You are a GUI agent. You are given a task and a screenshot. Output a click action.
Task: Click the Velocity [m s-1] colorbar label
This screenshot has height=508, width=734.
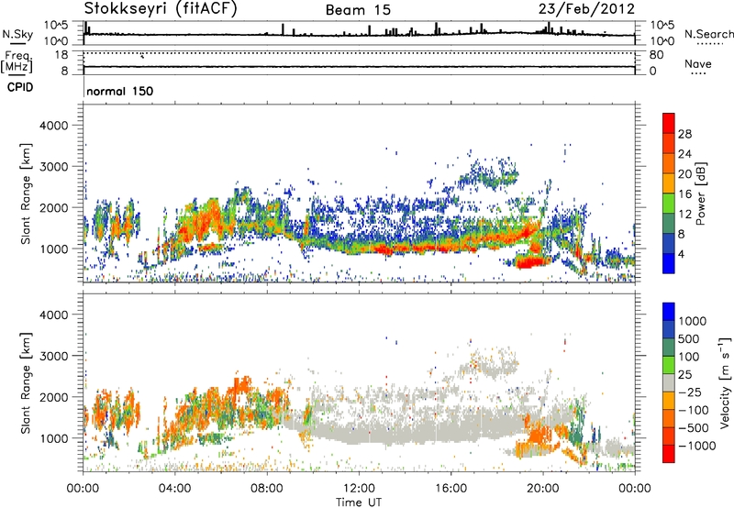725,382
